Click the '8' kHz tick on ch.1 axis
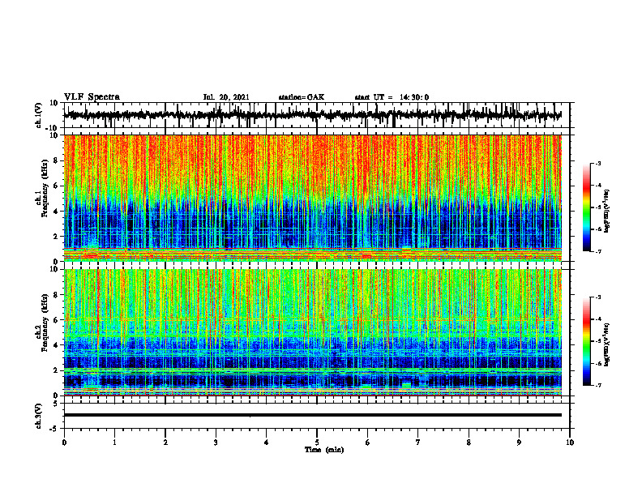The height and width of the screenshot is (496, 642). [x=56, y=160]
